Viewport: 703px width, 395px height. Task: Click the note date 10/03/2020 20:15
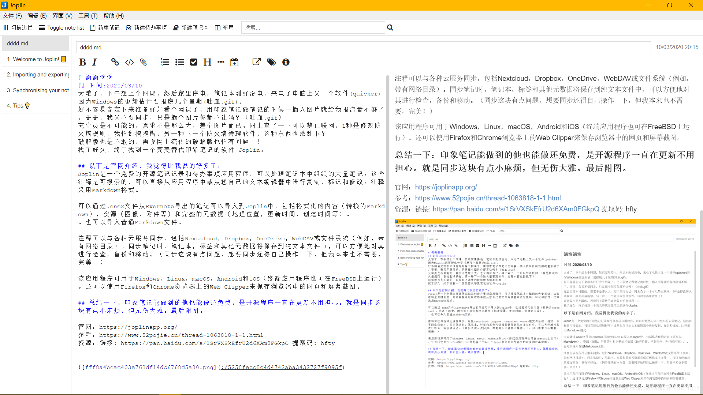[x=677, y=47]
